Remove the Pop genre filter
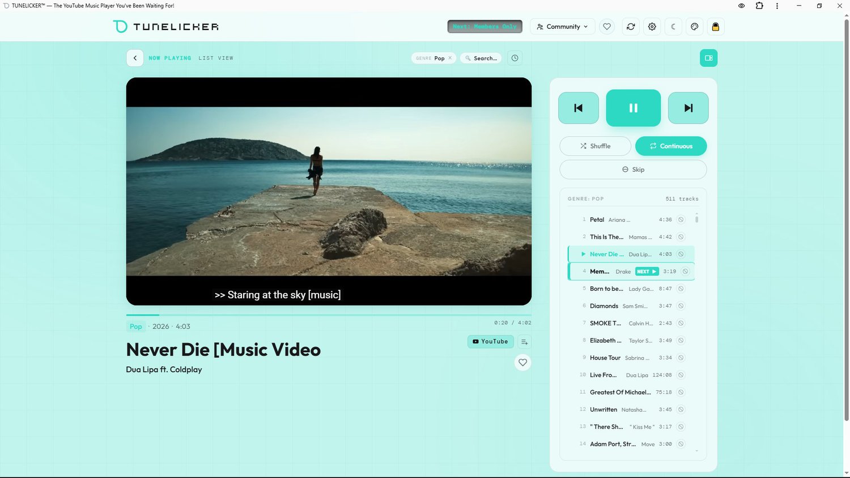Image resolution: width=850 pixels, height=478 pixels. (450, 58)
